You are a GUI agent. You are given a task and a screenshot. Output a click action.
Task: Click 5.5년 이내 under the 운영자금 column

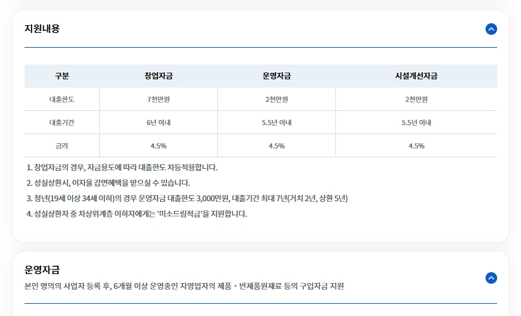(x=277, y=123)
